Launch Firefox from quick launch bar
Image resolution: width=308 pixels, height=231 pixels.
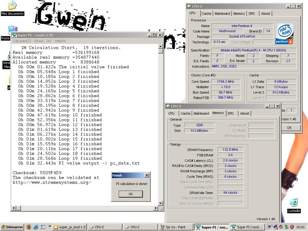pyautogui.click(x=29, y=227)
